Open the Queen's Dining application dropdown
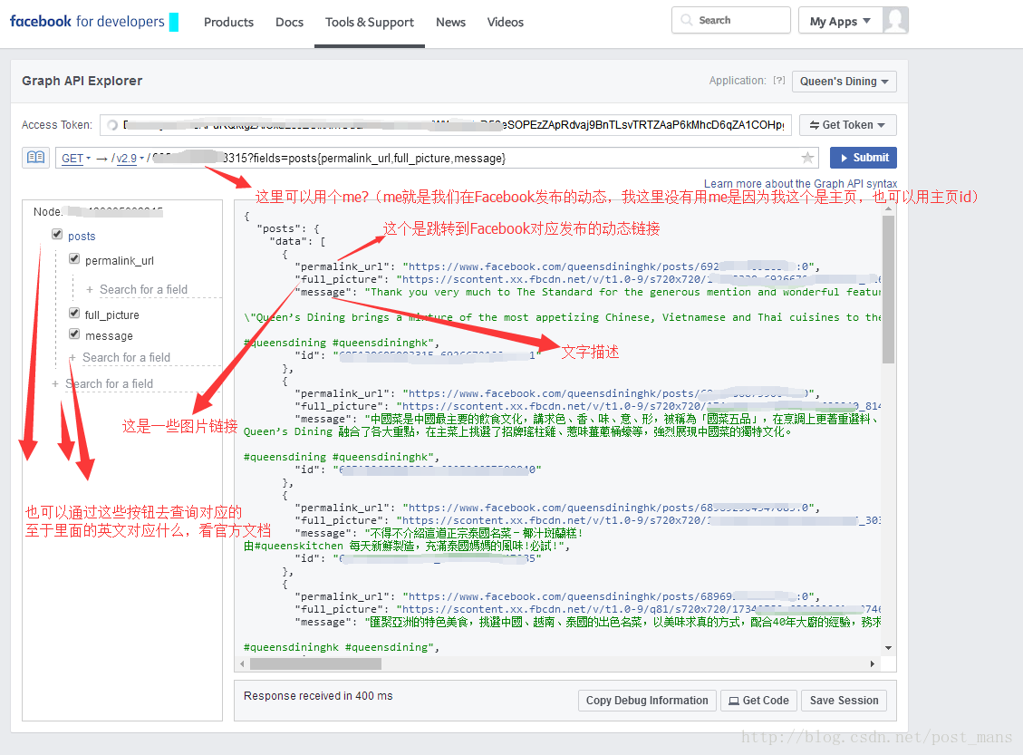Viewport: 1023px width, 755px height. pyautogui.click(x=844, y=82)
